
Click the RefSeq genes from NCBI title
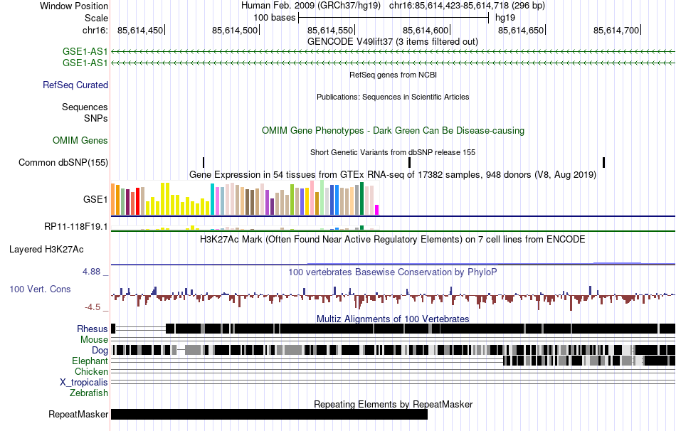(393, 75)
